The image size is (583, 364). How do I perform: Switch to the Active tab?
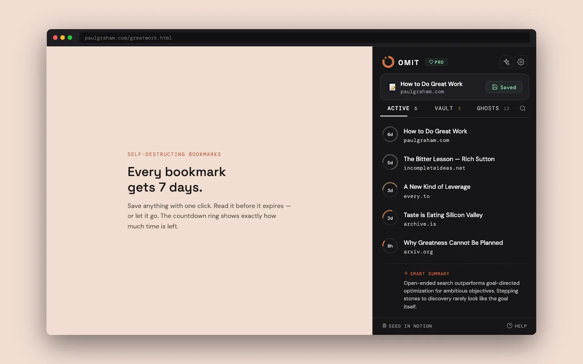[x=402, y=108]
